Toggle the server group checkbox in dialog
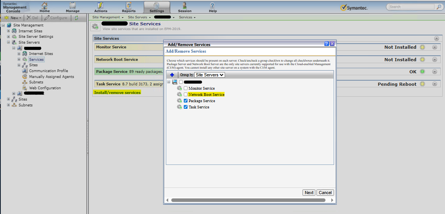This screenshot has width=445, height=214. coord(181,82)
